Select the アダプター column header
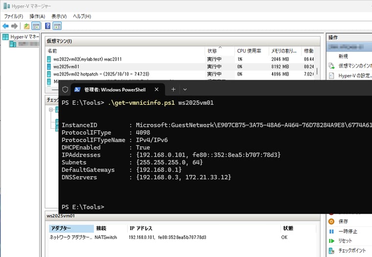 (x=71, y=228)
